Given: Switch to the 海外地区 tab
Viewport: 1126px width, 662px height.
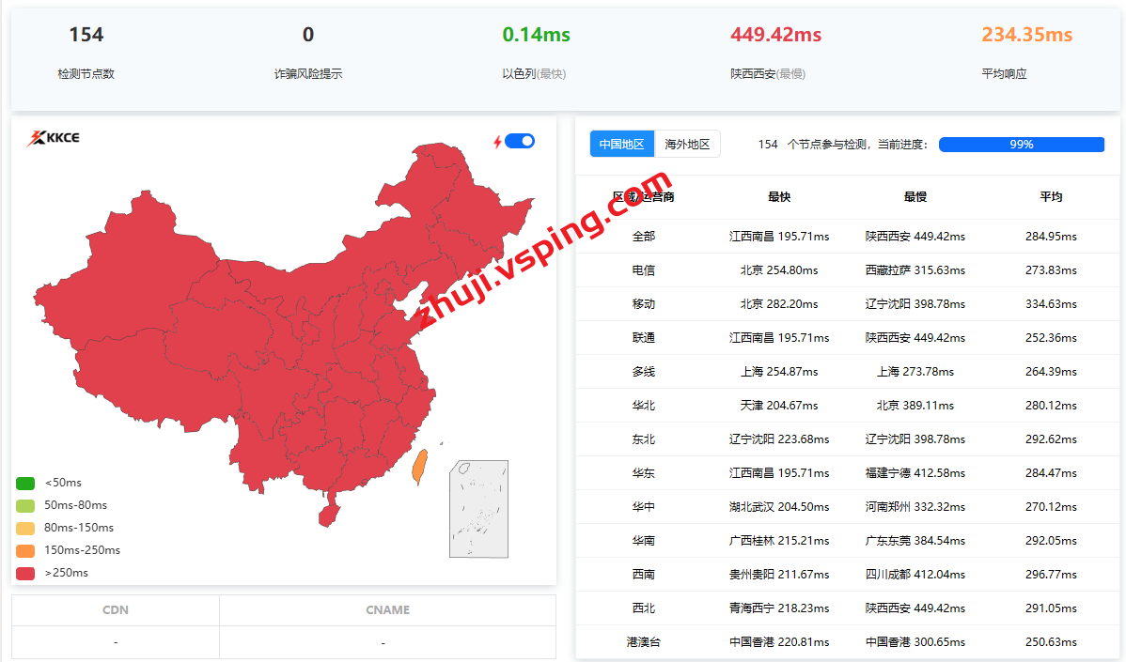Looking at the screenshot, I should coord(687,144).
